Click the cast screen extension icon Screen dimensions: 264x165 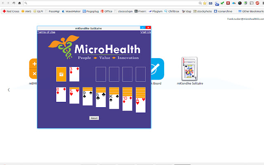pos(252,3)
